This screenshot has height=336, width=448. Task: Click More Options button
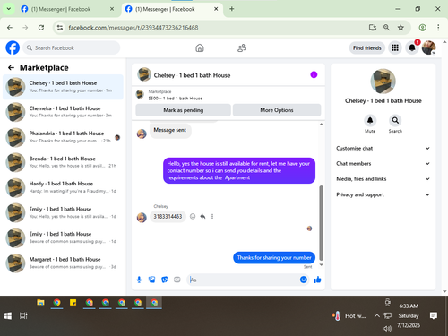tap(277, 110)
